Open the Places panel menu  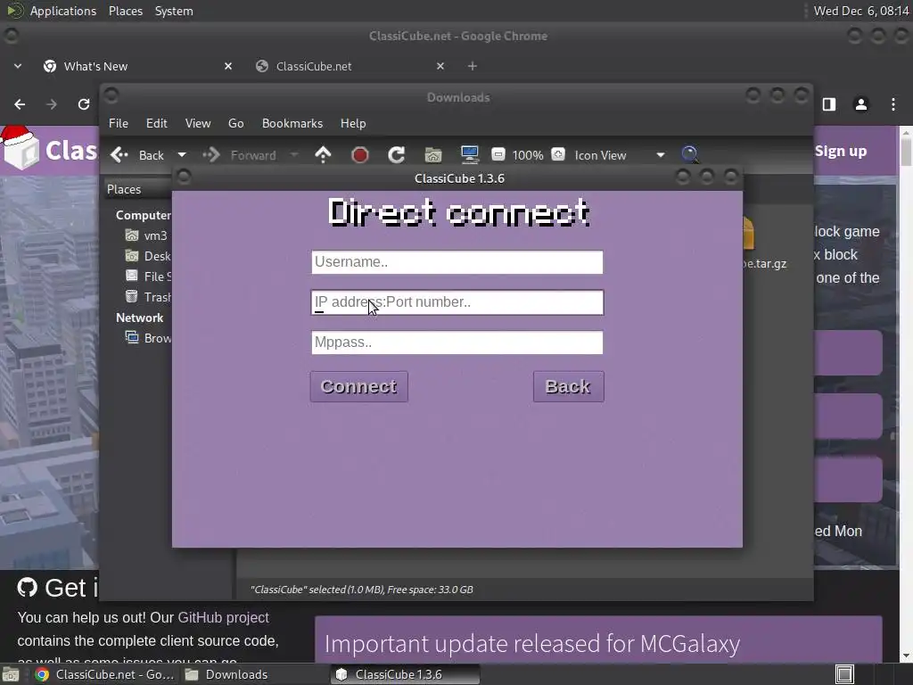(x=126, y=11)
